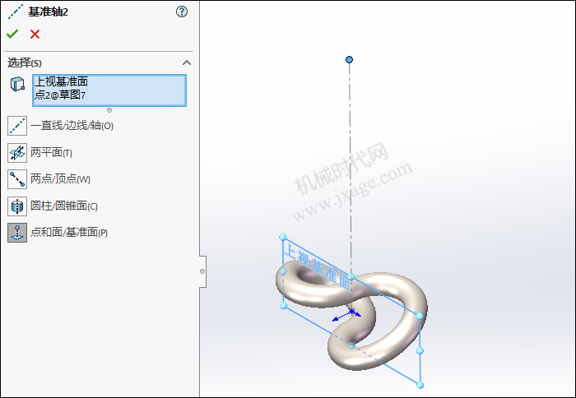Cancel the axis with red X
576x398 pixels.
[x=35, y=35]
